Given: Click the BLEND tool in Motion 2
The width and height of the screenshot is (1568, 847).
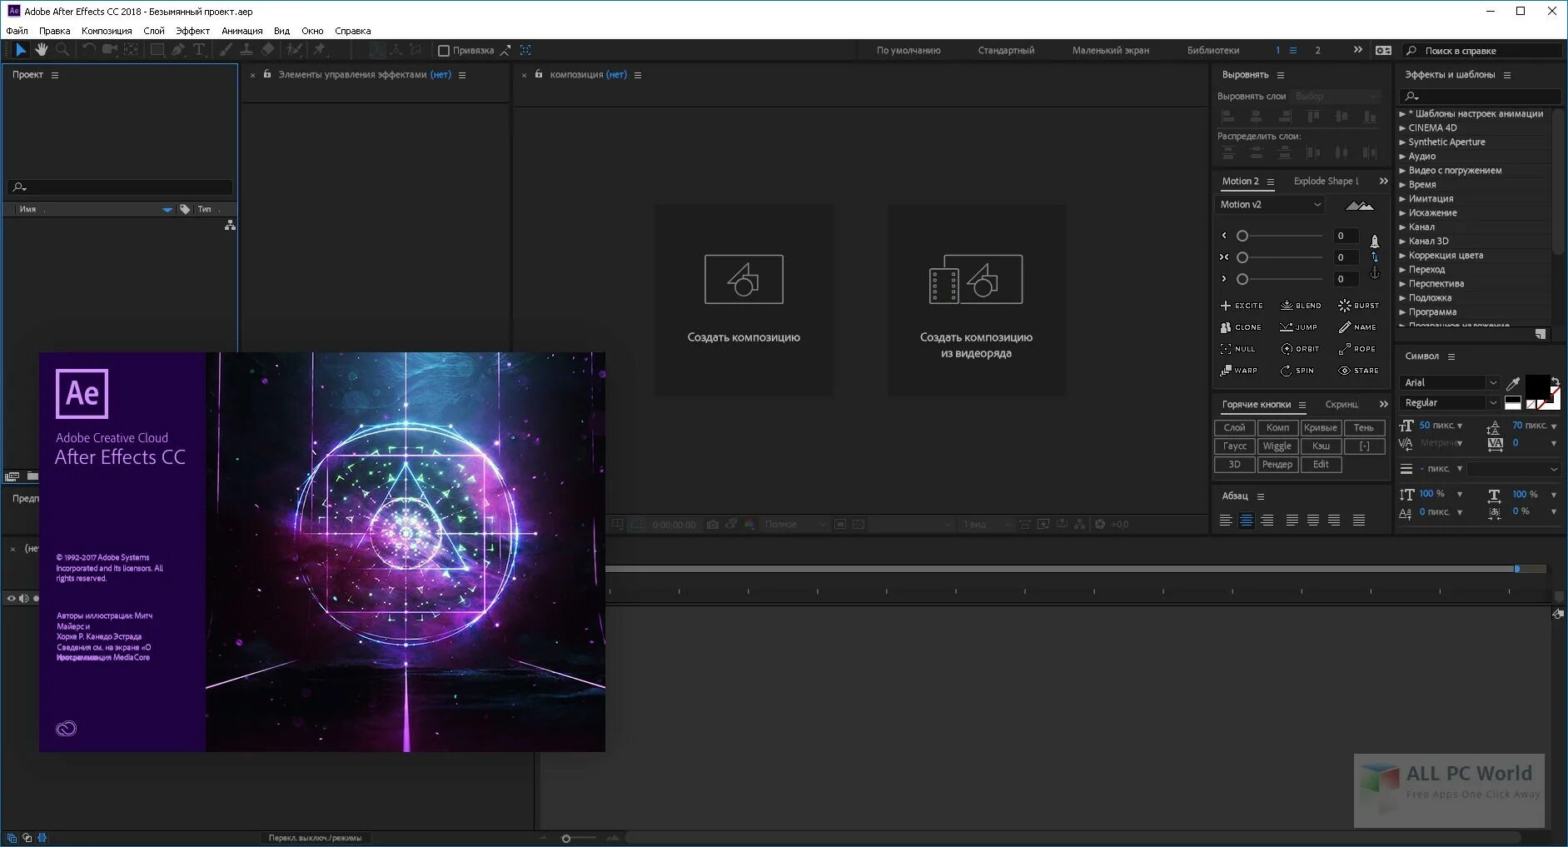Looking at the screenshot, I should click(1301, 306).
